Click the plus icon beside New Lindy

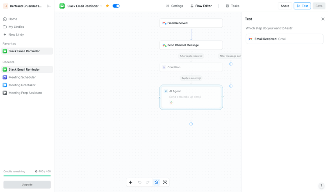tap(5, 34)
